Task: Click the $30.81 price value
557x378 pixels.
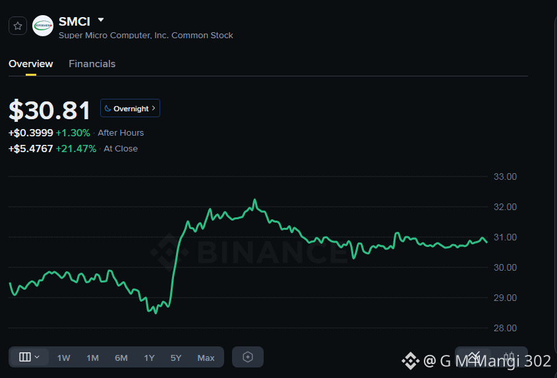Action: pos(49,111)
